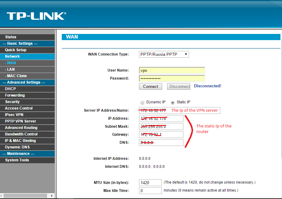Click the MTU Size input field

(x=150, y=183)
